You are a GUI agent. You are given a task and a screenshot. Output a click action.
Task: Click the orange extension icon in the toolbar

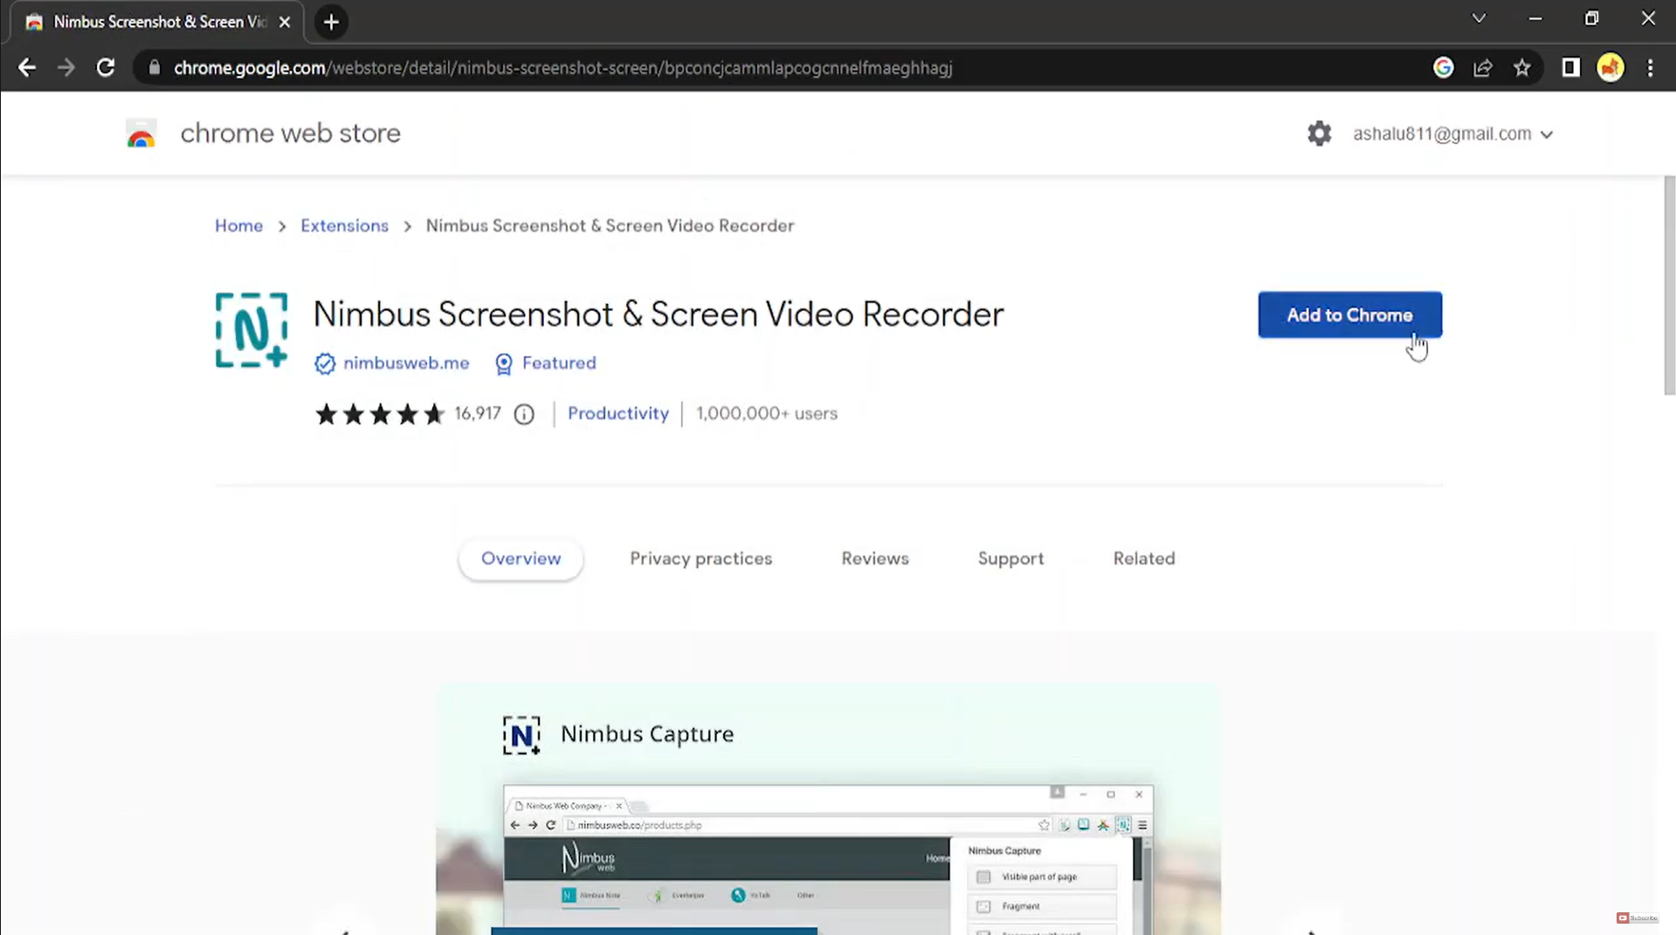click(1610, 67)
